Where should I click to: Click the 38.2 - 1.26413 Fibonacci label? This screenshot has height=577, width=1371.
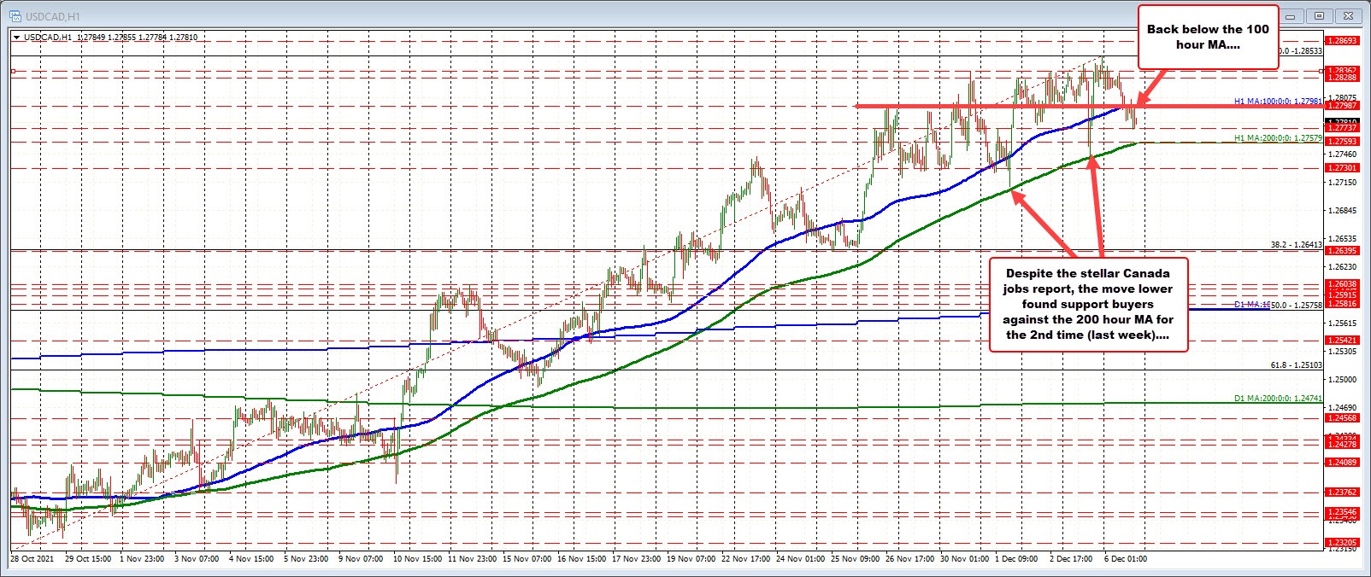(x=1296, y=244)
